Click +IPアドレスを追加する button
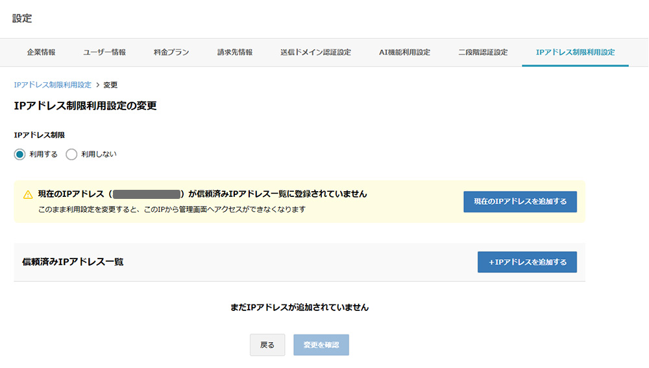The height and width of the screenshot is (368, 649). click(527, 262)
